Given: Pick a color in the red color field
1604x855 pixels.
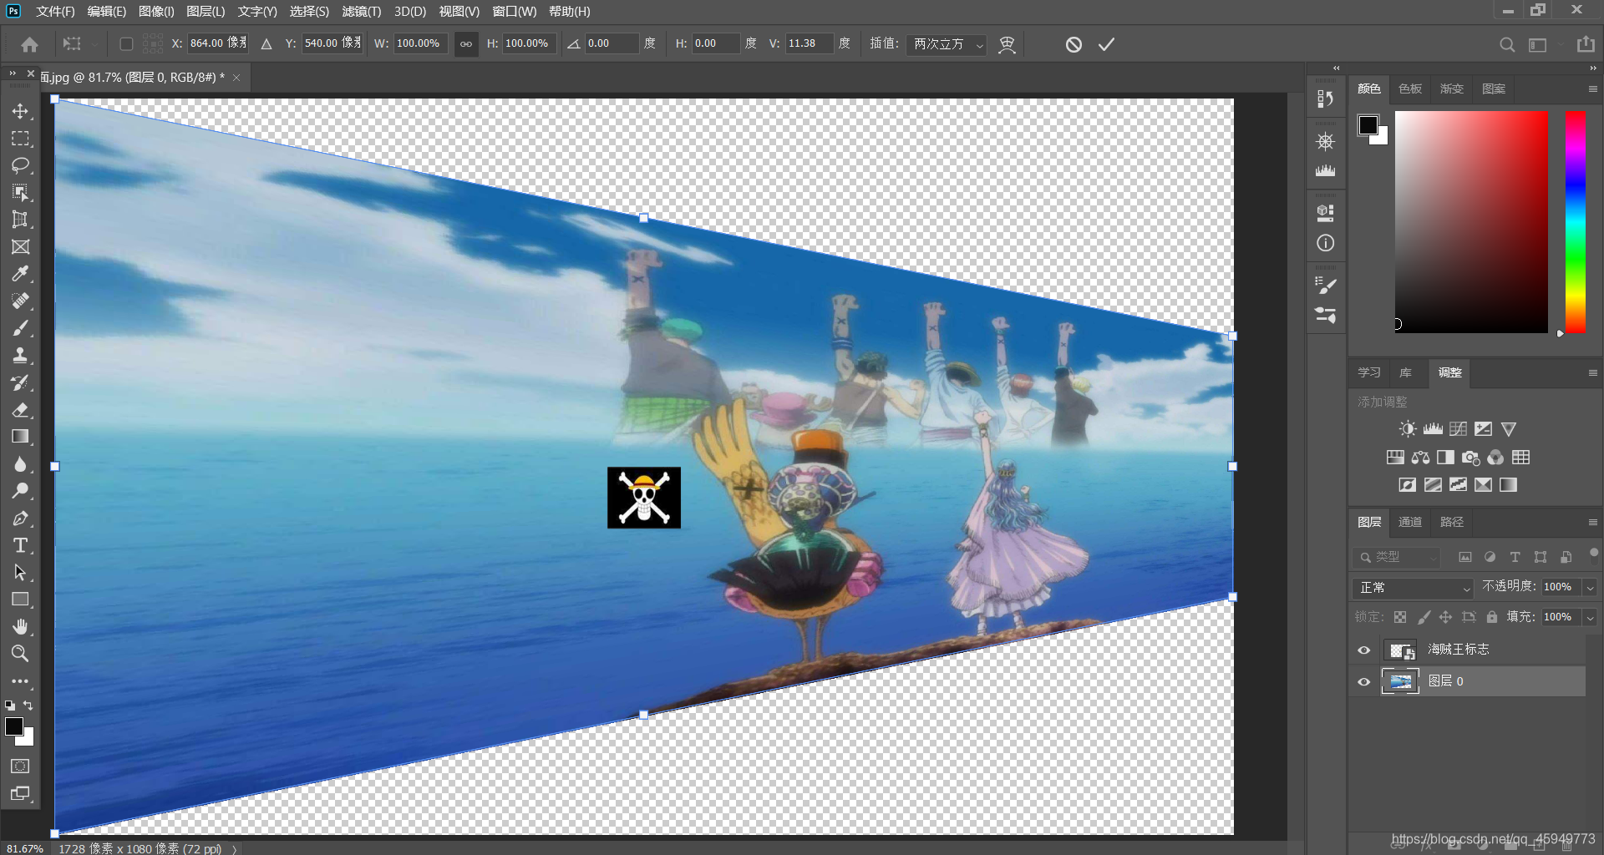Looking at the screenshot, I should (x=1471, y=222).
